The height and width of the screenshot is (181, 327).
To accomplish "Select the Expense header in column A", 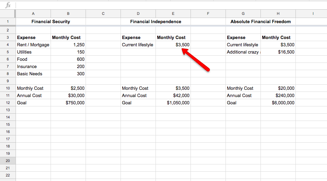I will (33, 37).
